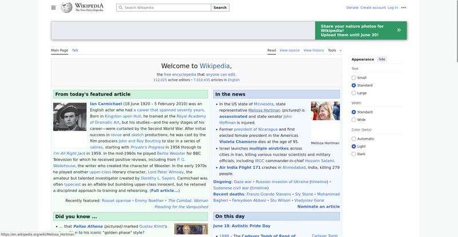Open the June 18 link
The image size is (458, 237).
(222, 226)
